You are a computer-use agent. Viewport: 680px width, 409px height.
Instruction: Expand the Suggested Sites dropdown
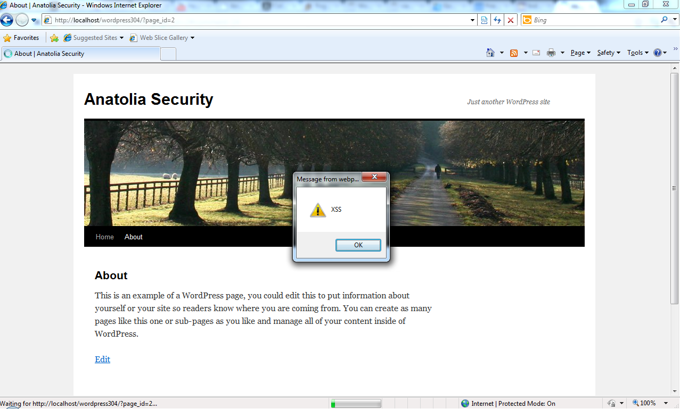[121, 38]
